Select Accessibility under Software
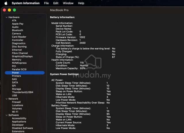Screen dimensions: 184x133 (x=19, y=118)
